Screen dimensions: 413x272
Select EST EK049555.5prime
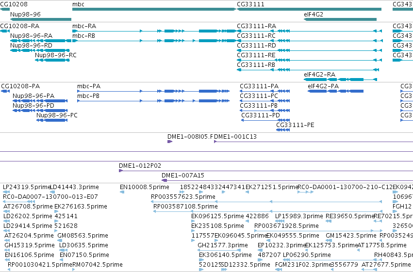[268, 240]
